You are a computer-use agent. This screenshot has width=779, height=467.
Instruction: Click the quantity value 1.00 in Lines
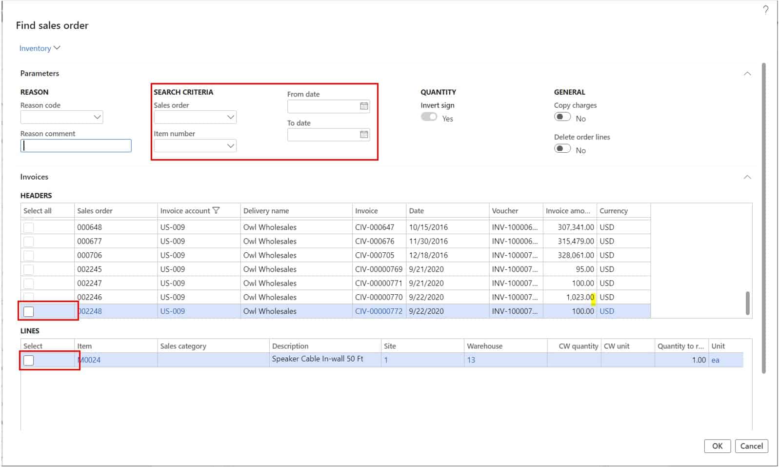[x=699, y=360]
